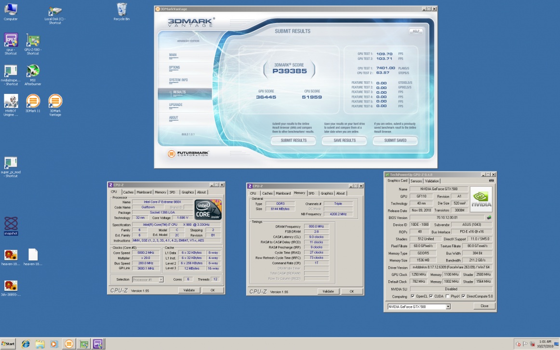Open the Recycle Bin on the desktop
560x350 pixels.
coord(122,10)
